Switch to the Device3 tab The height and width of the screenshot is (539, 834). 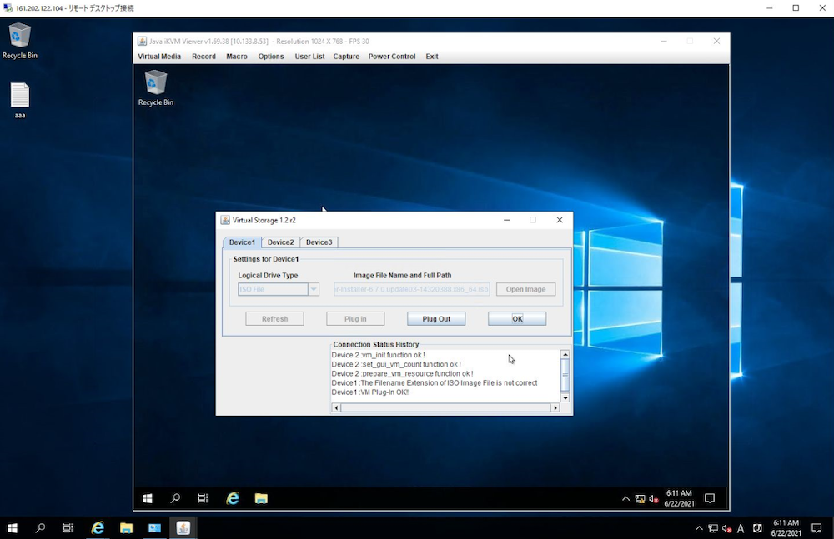(319, 242)
